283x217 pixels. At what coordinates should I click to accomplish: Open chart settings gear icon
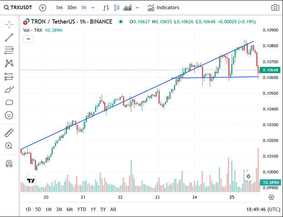tap(271, 197)
